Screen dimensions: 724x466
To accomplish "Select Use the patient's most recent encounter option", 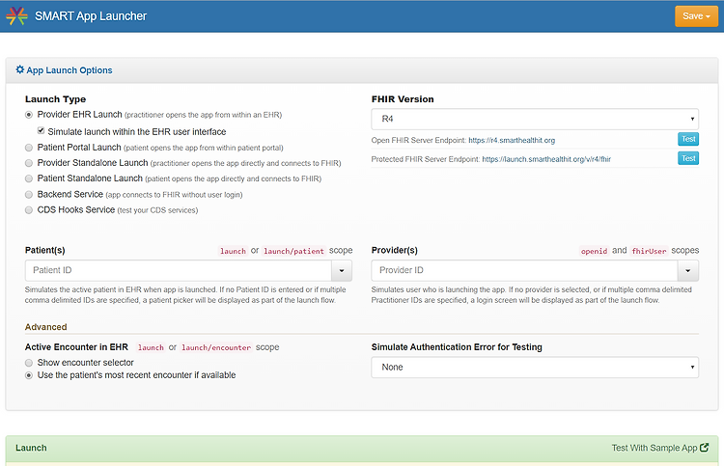I will tap(29, 375).
